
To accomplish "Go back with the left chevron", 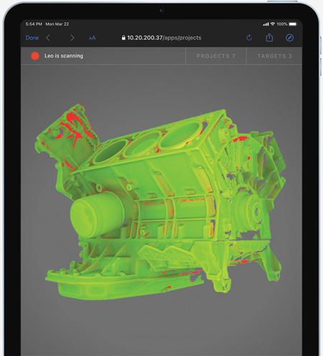I will pos(48,38).
